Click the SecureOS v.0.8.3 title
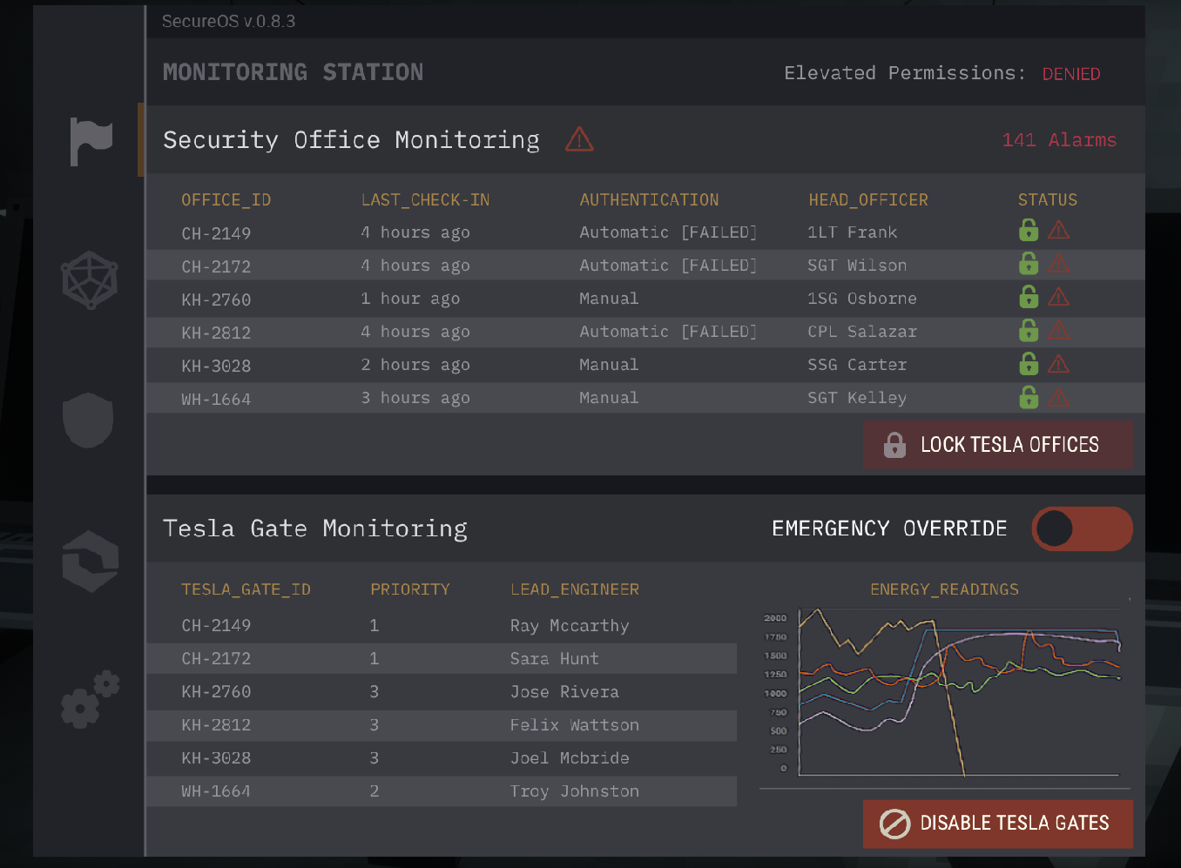 (x=228, y=21)
